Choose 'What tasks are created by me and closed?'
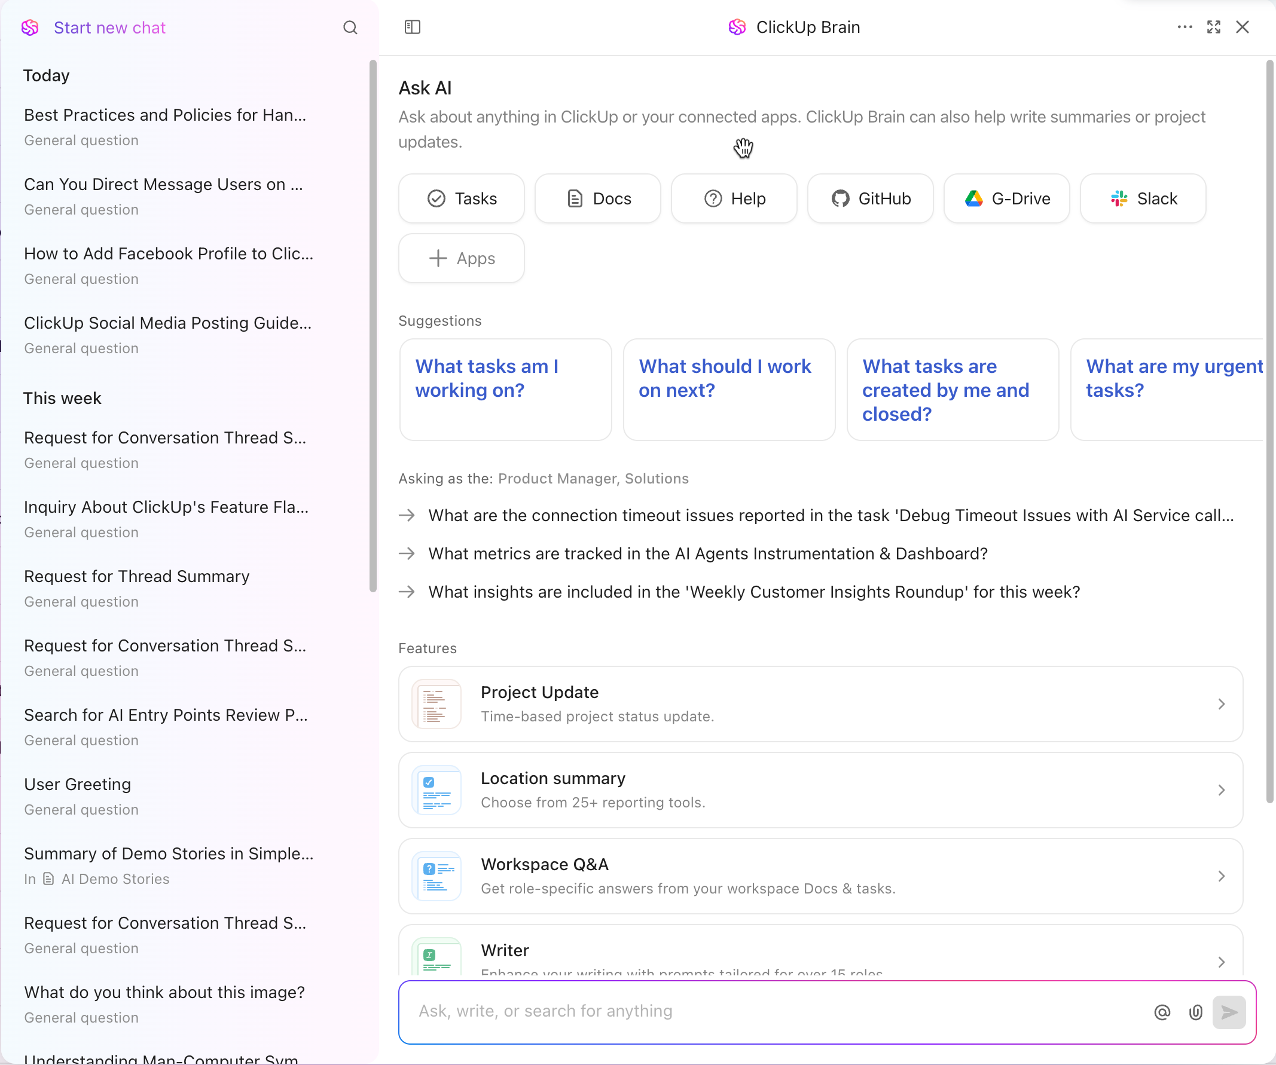Viewport: 1276px width, 1065px height. pyautogui.click(x=953, y=389)
